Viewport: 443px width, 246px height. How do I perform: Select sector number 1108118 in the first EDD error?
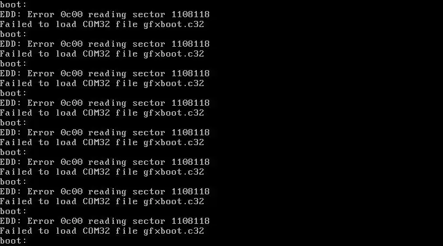[x=190, y=14]
